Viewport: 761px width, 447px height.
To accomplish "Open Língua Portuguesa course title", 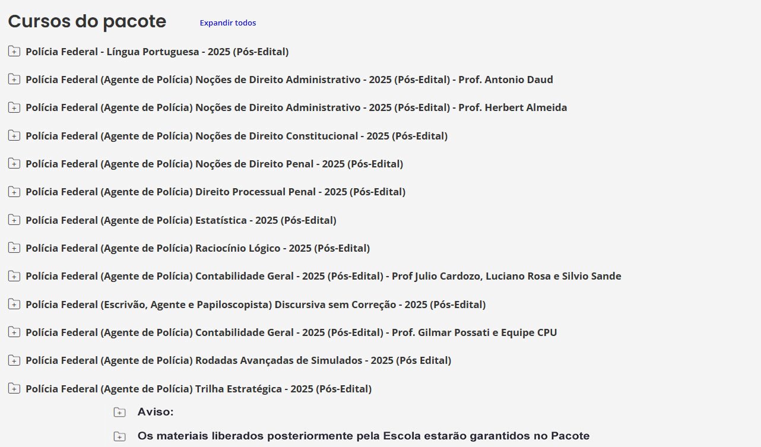I will 157,52.
